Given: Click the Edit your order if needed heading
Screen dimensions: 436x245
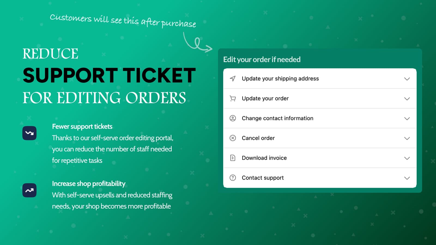Looking at the screenshot, I should (262, 59).
